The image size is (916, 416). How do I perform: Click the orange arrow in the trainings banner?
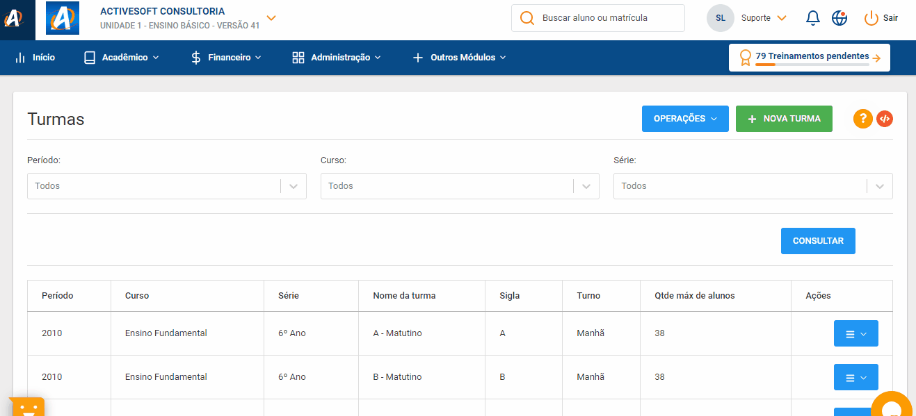pos(876,58)
